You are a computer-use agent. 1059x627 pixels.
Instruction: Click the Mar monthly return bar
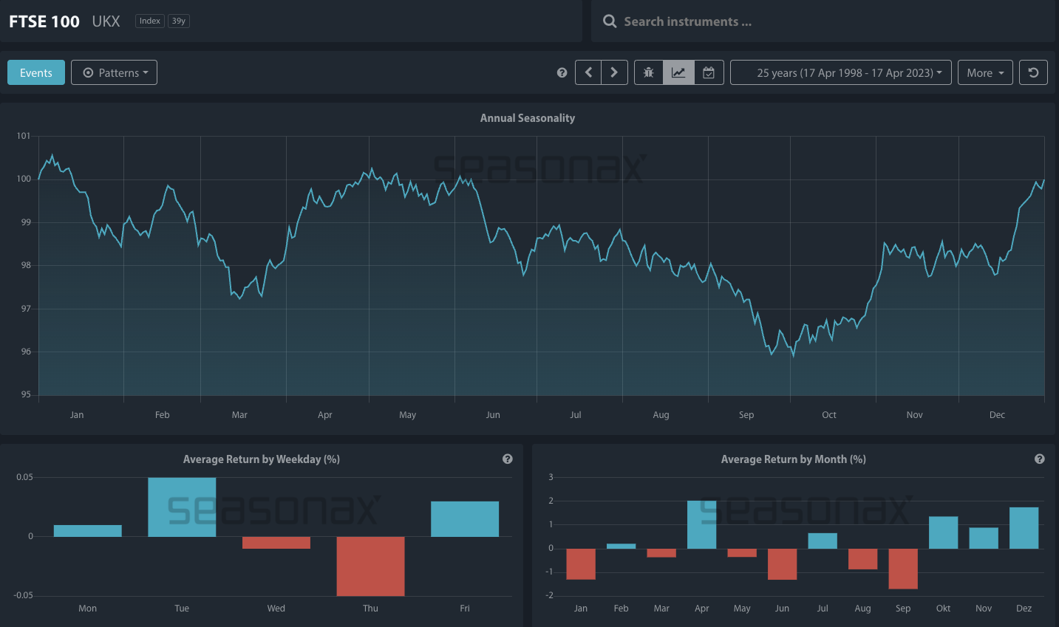pos(661,553)
